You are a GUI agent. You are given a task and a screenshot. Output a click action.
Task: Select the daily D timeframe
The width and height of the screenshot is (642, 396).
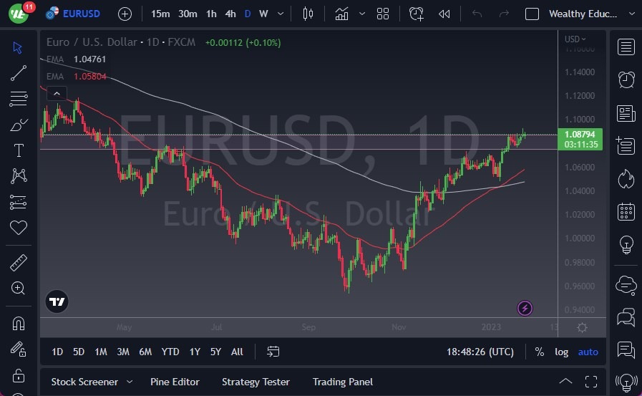[248, 14]
